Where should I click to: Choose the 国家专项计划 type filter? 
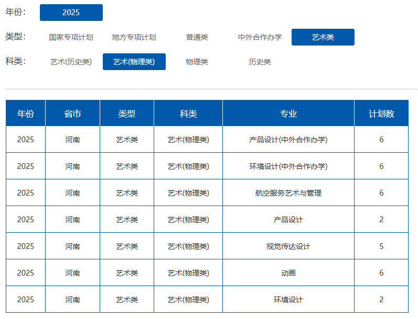point(71,37)
